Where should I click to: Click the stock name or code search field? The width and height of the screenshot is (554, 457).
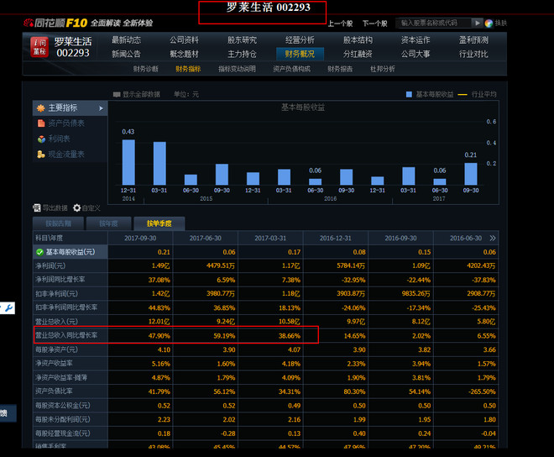pos(434,23)
